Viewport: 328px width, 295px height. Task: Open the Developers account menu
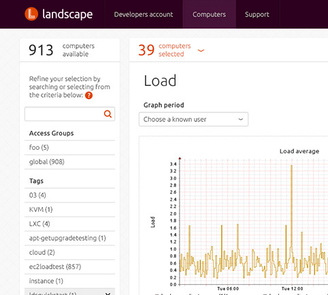pyautogui.click(x=144, y=14)
